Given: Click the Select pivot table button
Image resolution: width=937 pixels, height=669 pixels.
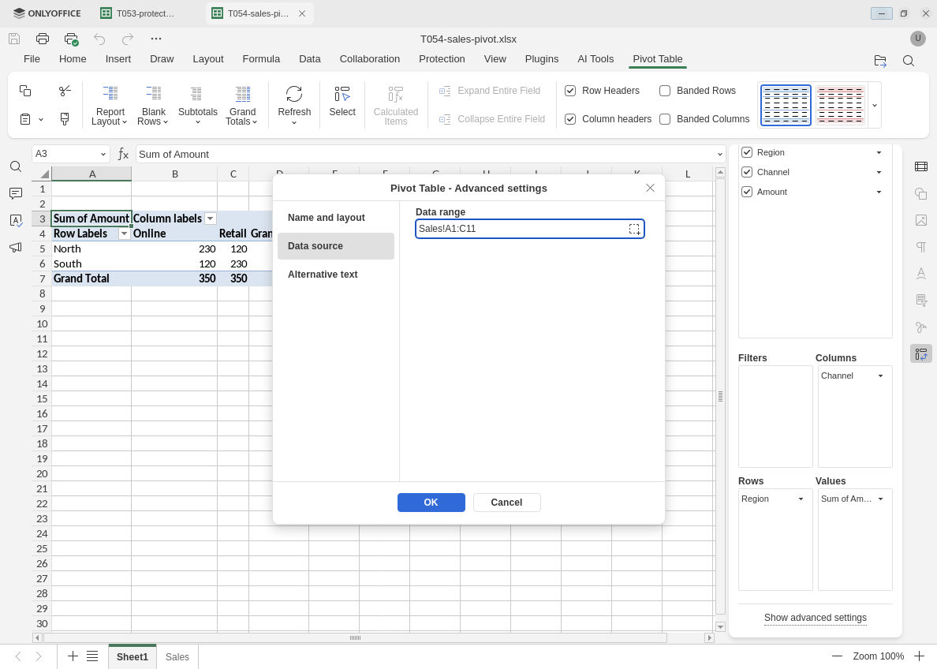Looking at the screenshot, I should (x=342, y=102).
